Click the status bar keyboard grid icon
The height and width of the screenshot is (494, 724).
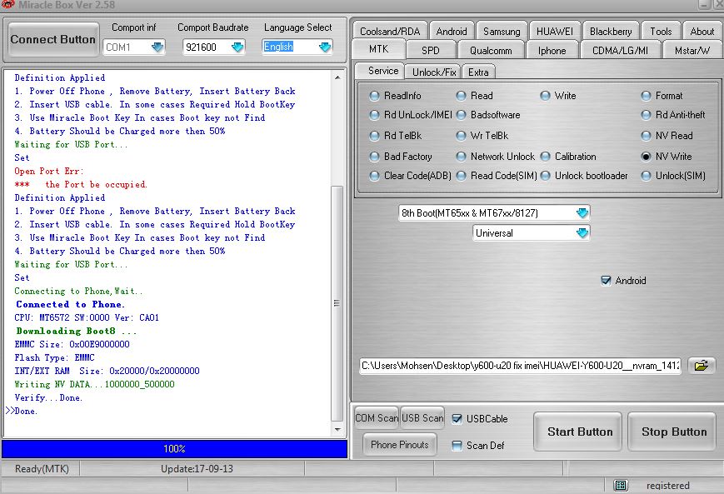coord(621,485)
